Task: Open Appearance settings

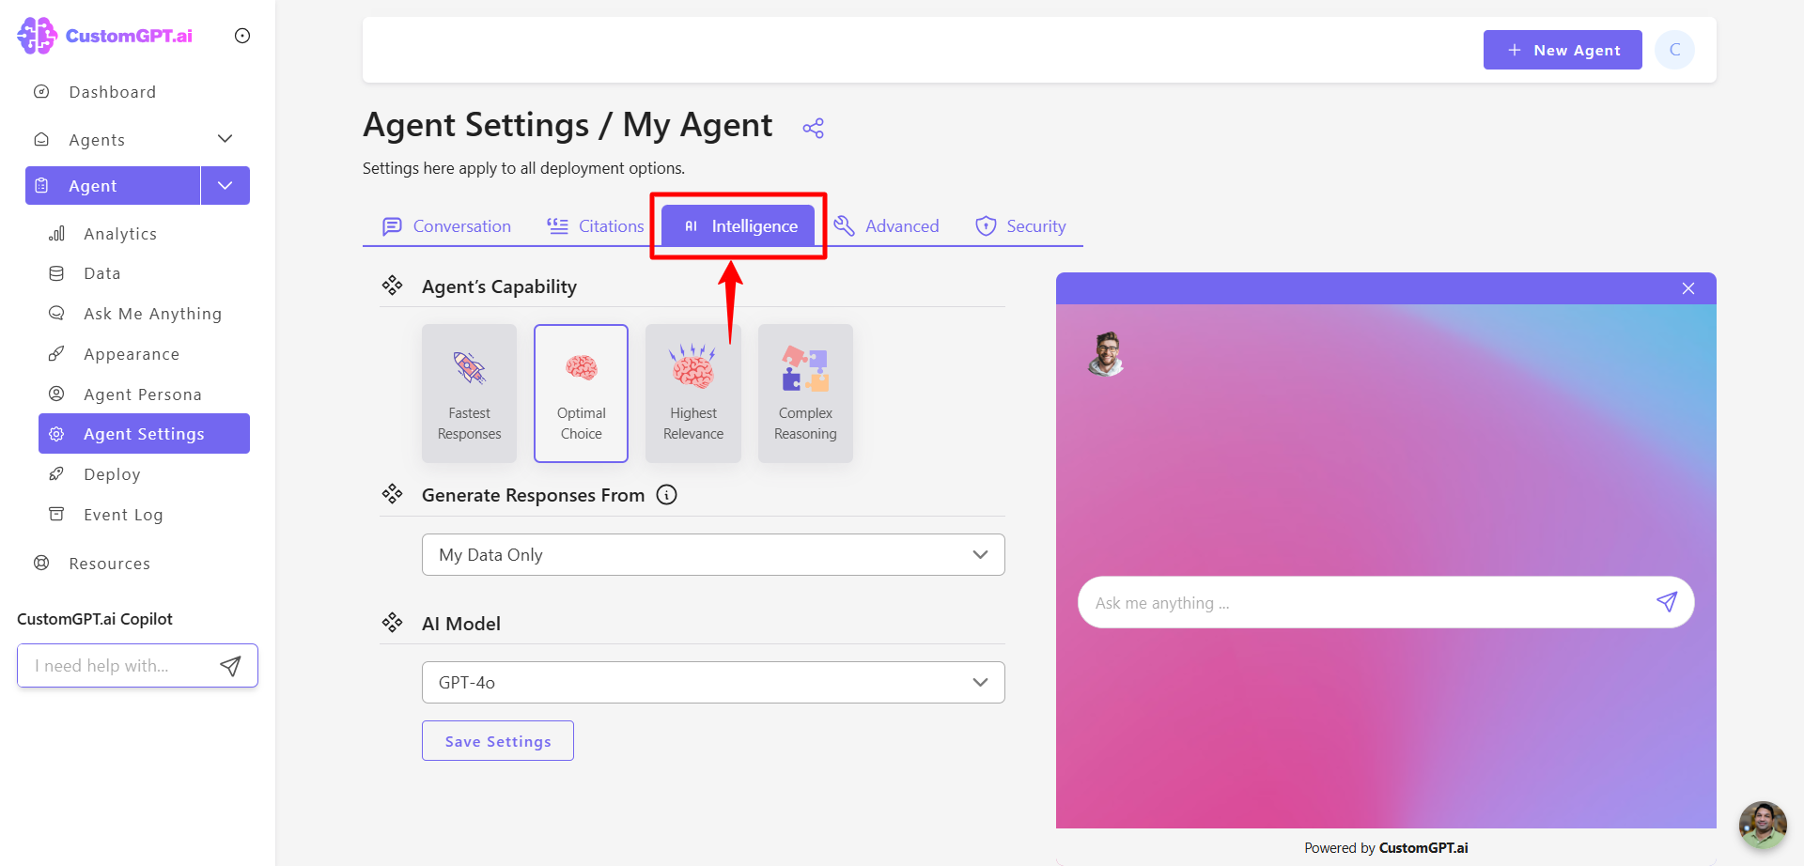Action: (132, 354)
